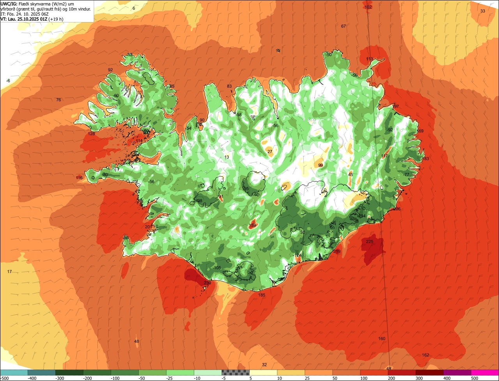The image size is (499, 381).
Task: Pick the yellow 10 to 25 legend swatch
Action: [x=291, y=372]
